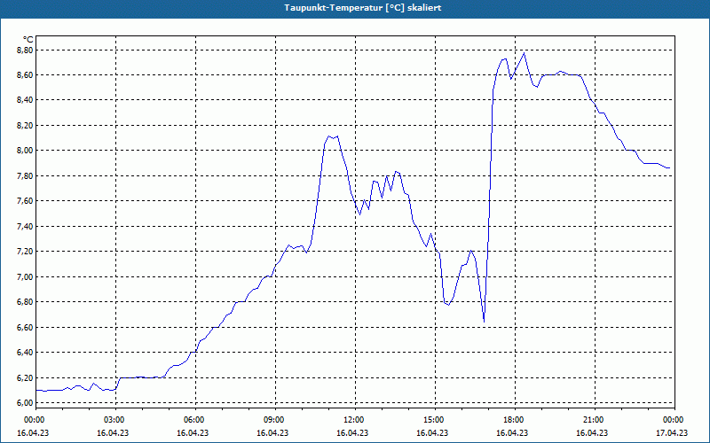Image resolution: width=710 pixels, height=443 pixels.
Task: Click the 6,80 y-axis value
Action: click(25, 302)
